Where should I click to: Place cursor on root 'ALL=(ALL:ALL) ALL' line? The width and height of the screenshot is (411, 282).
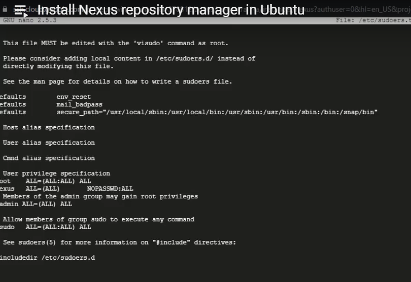click(x=46, y=181)
